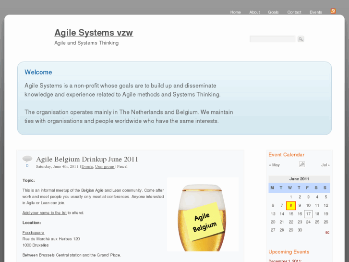Screen dimensions: 349x262
Task: Click the comment bubble icon beside post title
Action: tap(27, 159)
